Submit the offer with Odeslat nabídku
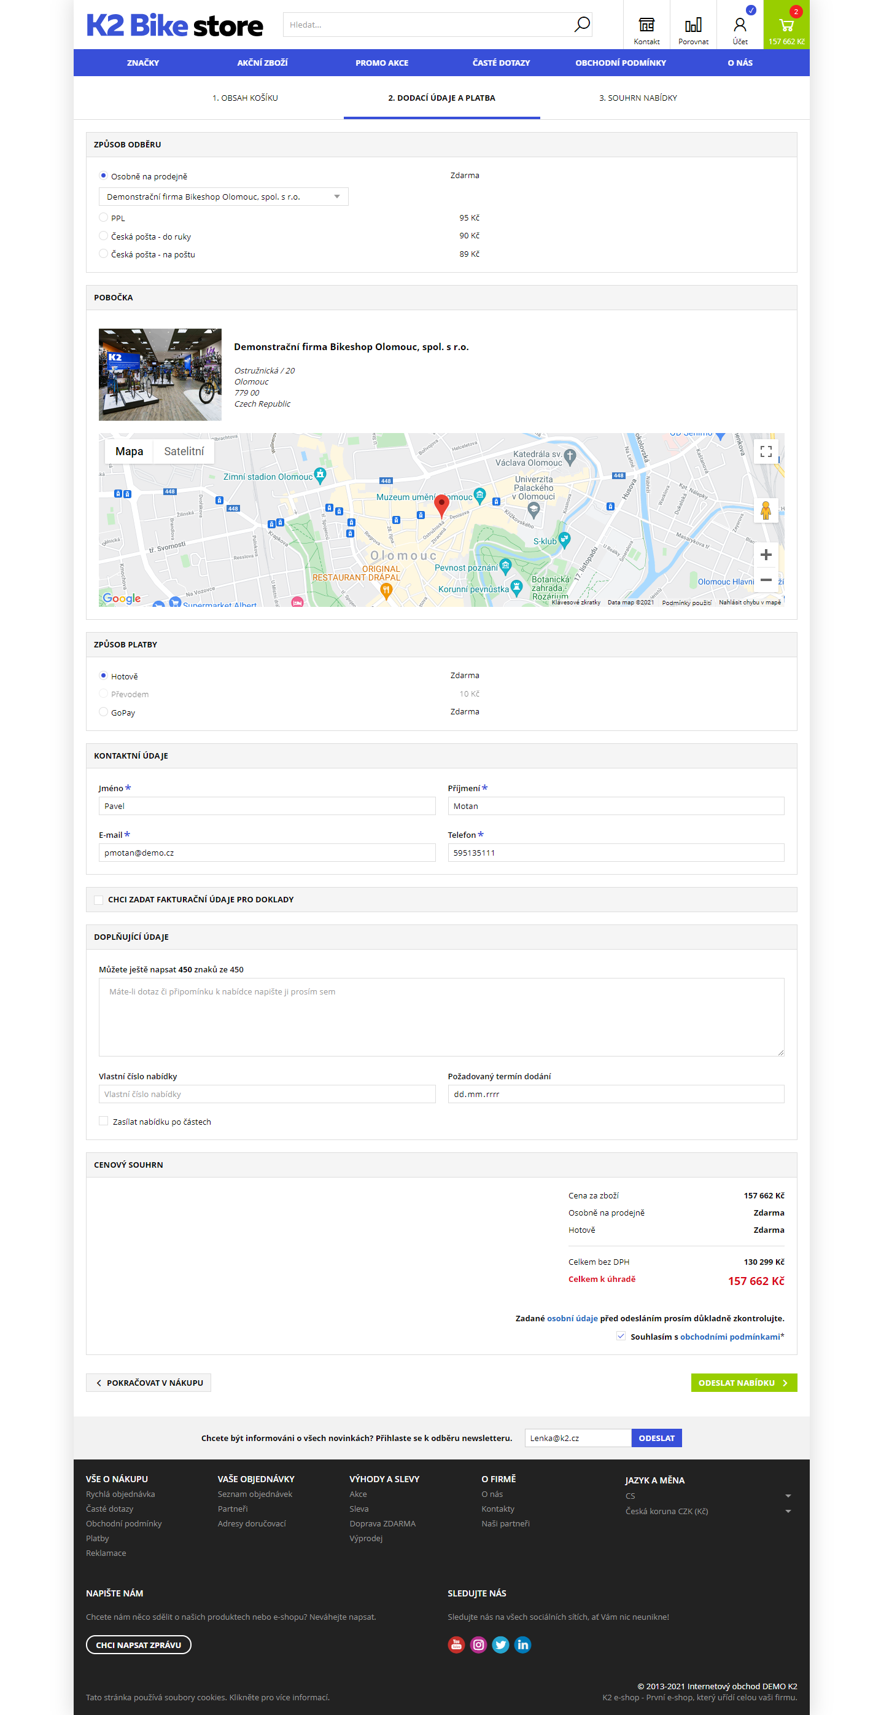 [743, 1383]
